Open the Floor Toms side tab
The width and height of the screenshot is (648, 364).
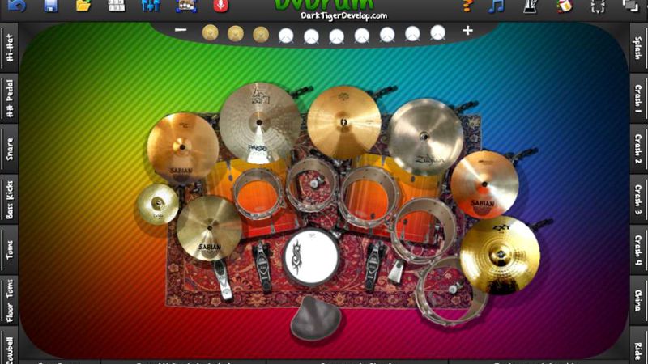(9, 300)
